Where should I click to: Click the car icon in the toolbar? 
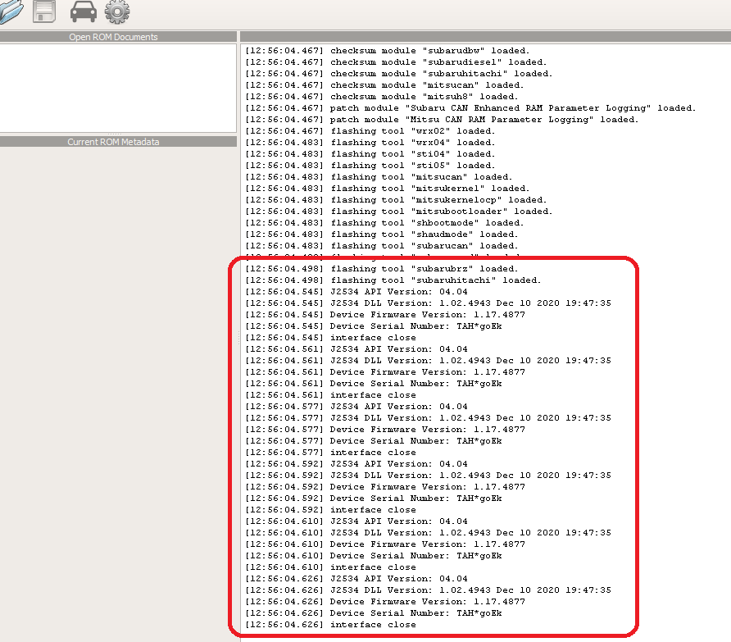pos(83,11)
